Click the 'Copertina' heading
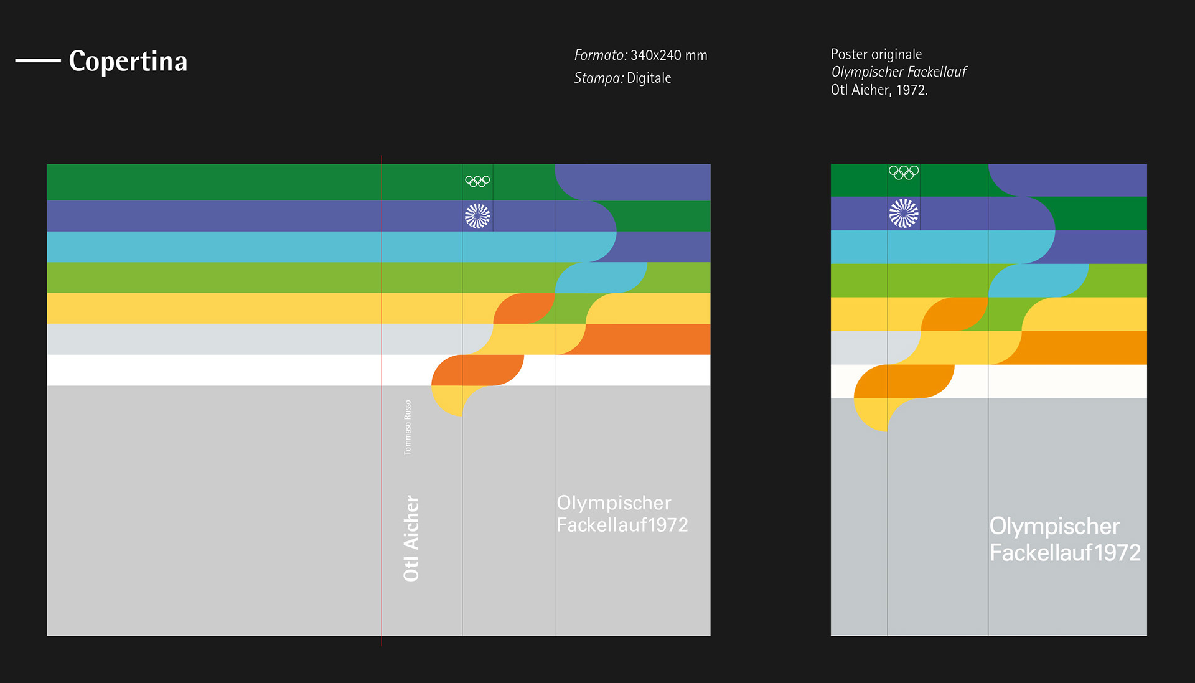 coord(128,61)
